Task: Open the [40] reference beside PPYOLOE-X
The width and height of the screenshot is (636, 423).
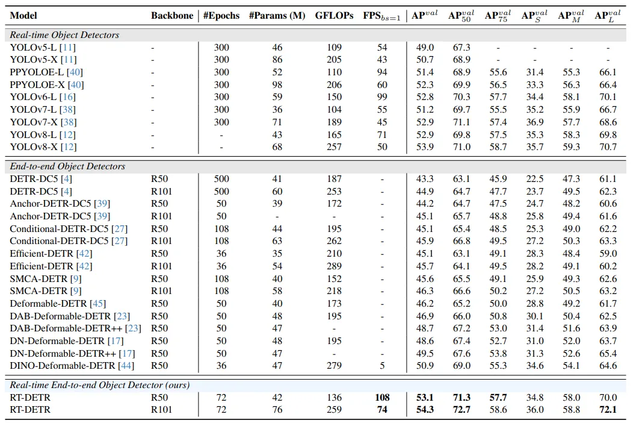Action: (x=75, y=84)
